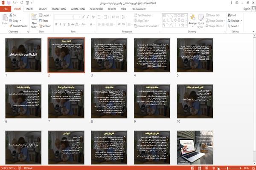Click the zoom in plus button

click(x=241, y=168)
